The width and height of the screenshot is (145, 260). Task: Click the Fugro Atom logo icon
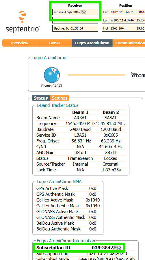click(x=138, y=75)
